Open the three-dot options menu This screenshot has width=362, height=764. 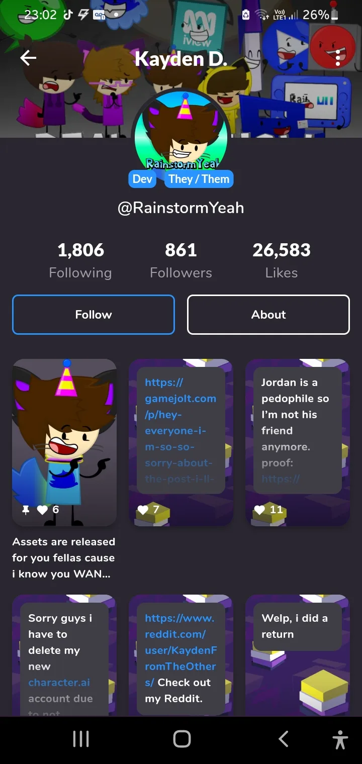[338, 58]
